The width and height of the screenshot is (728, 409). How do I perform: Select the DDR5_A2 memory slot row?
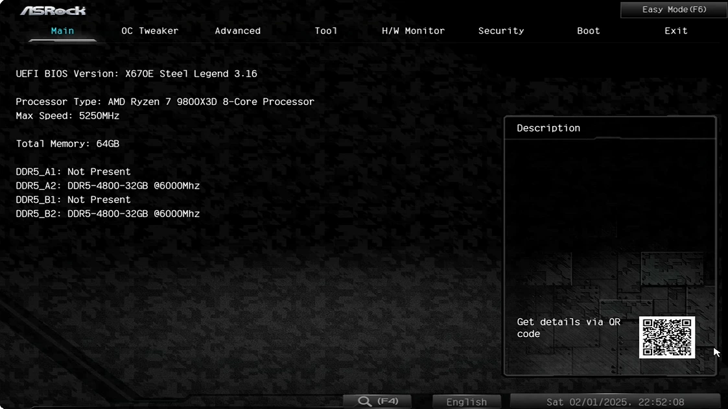pyautogui.click(x=108, y=185)
